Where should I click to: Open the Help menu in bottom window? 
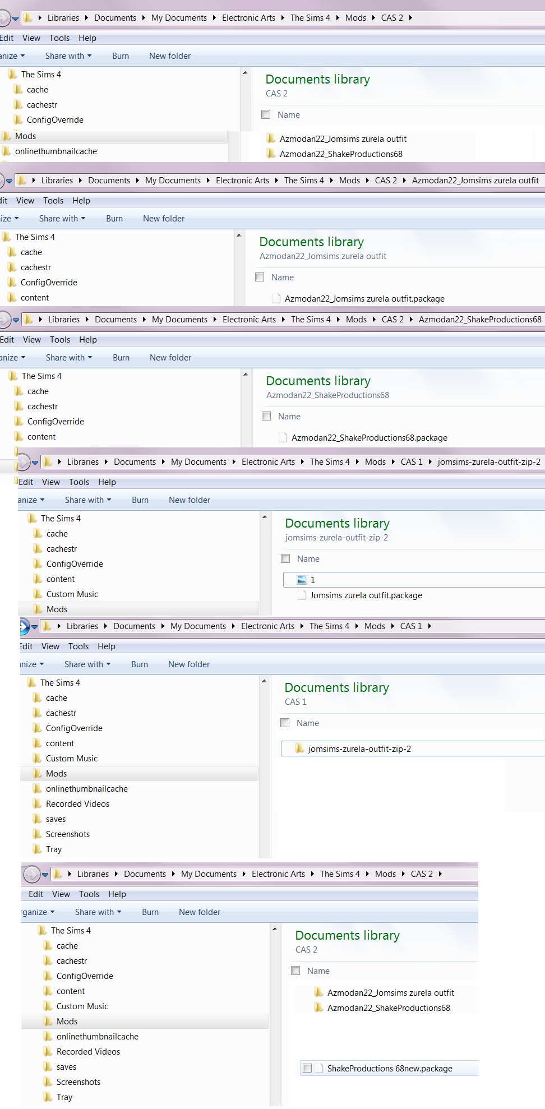click(117, 894)
